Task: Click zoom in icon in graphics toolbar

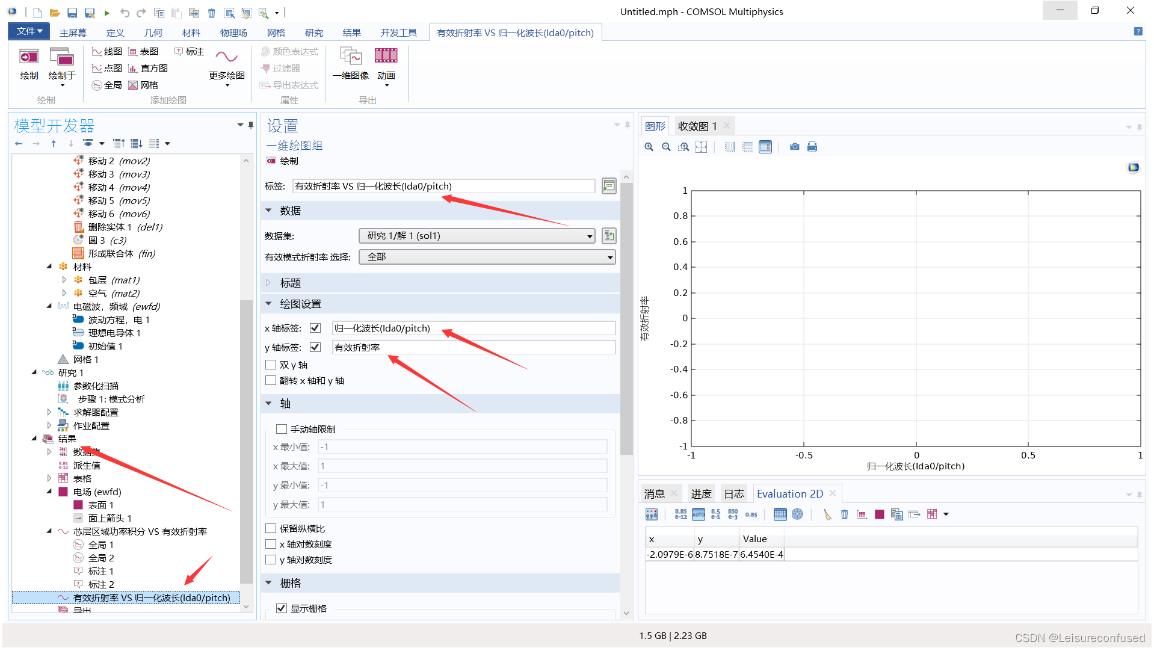Action: [649, 147]
